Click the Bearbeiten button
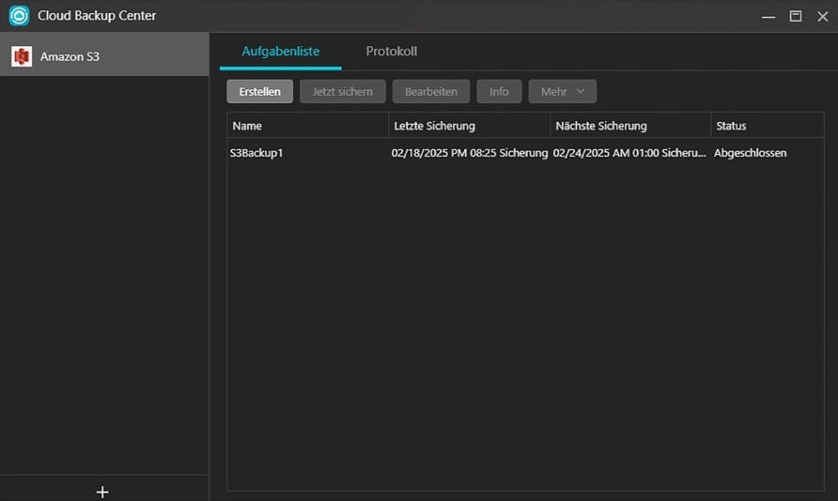 tap(431, 92)
